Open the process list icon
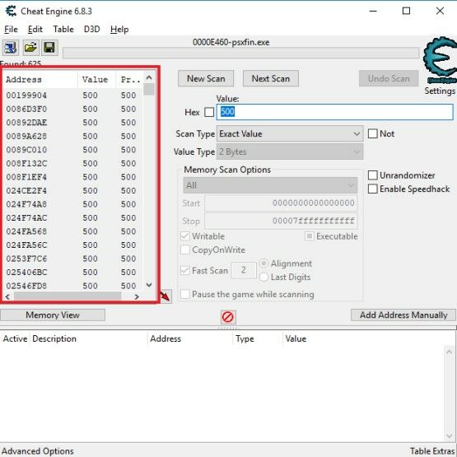Image resolution: width=457 pixels, height=457 pixels. pyautogui.click(x=11, y=48)
